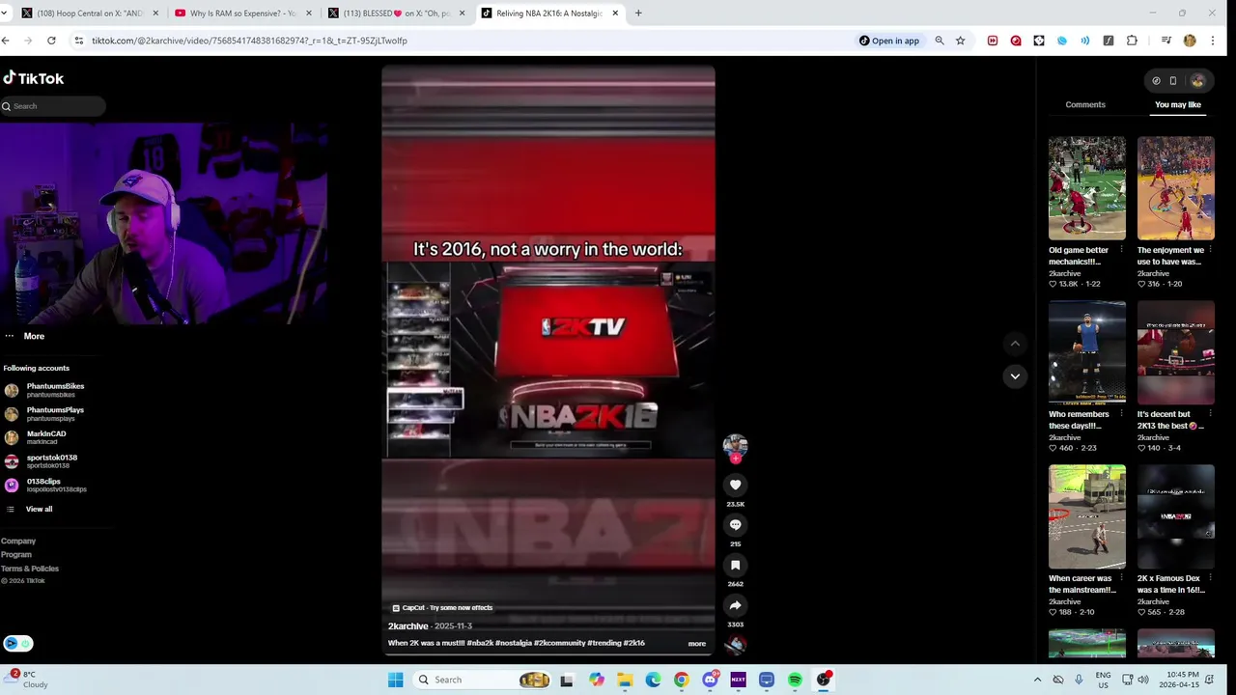Open the 'Terms & Policies' footer link
Image resolution: width=1236 pixels, height=695 pixels.
(30, 569)
